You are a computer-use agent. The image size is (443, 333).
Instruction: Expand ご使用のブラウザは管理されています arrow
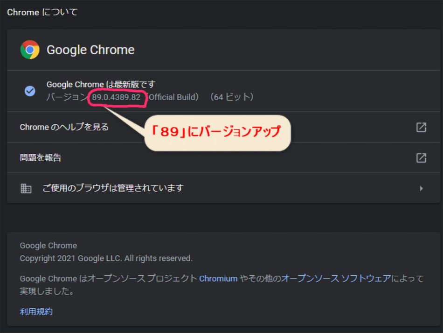[421, 188]
